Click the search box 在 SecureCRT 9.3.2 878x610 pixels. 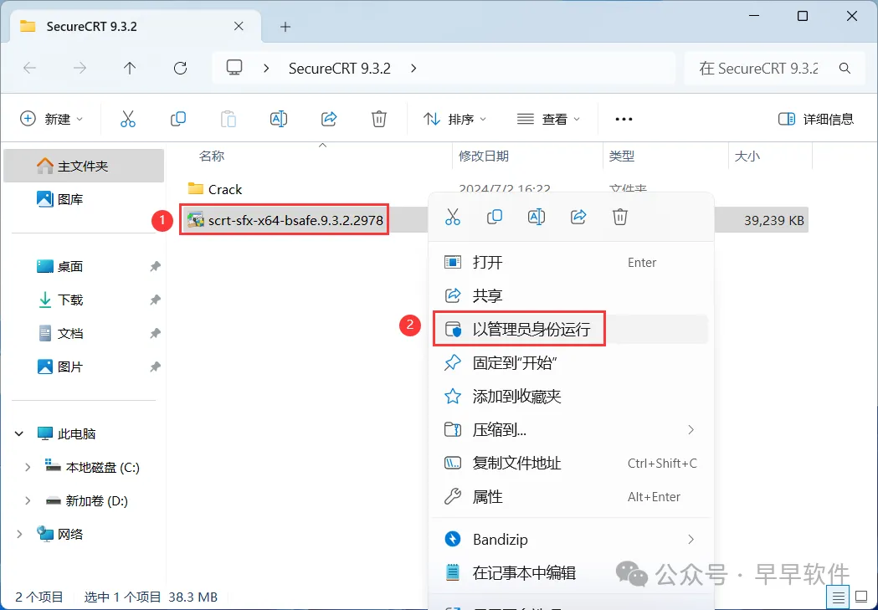point(775,69)
